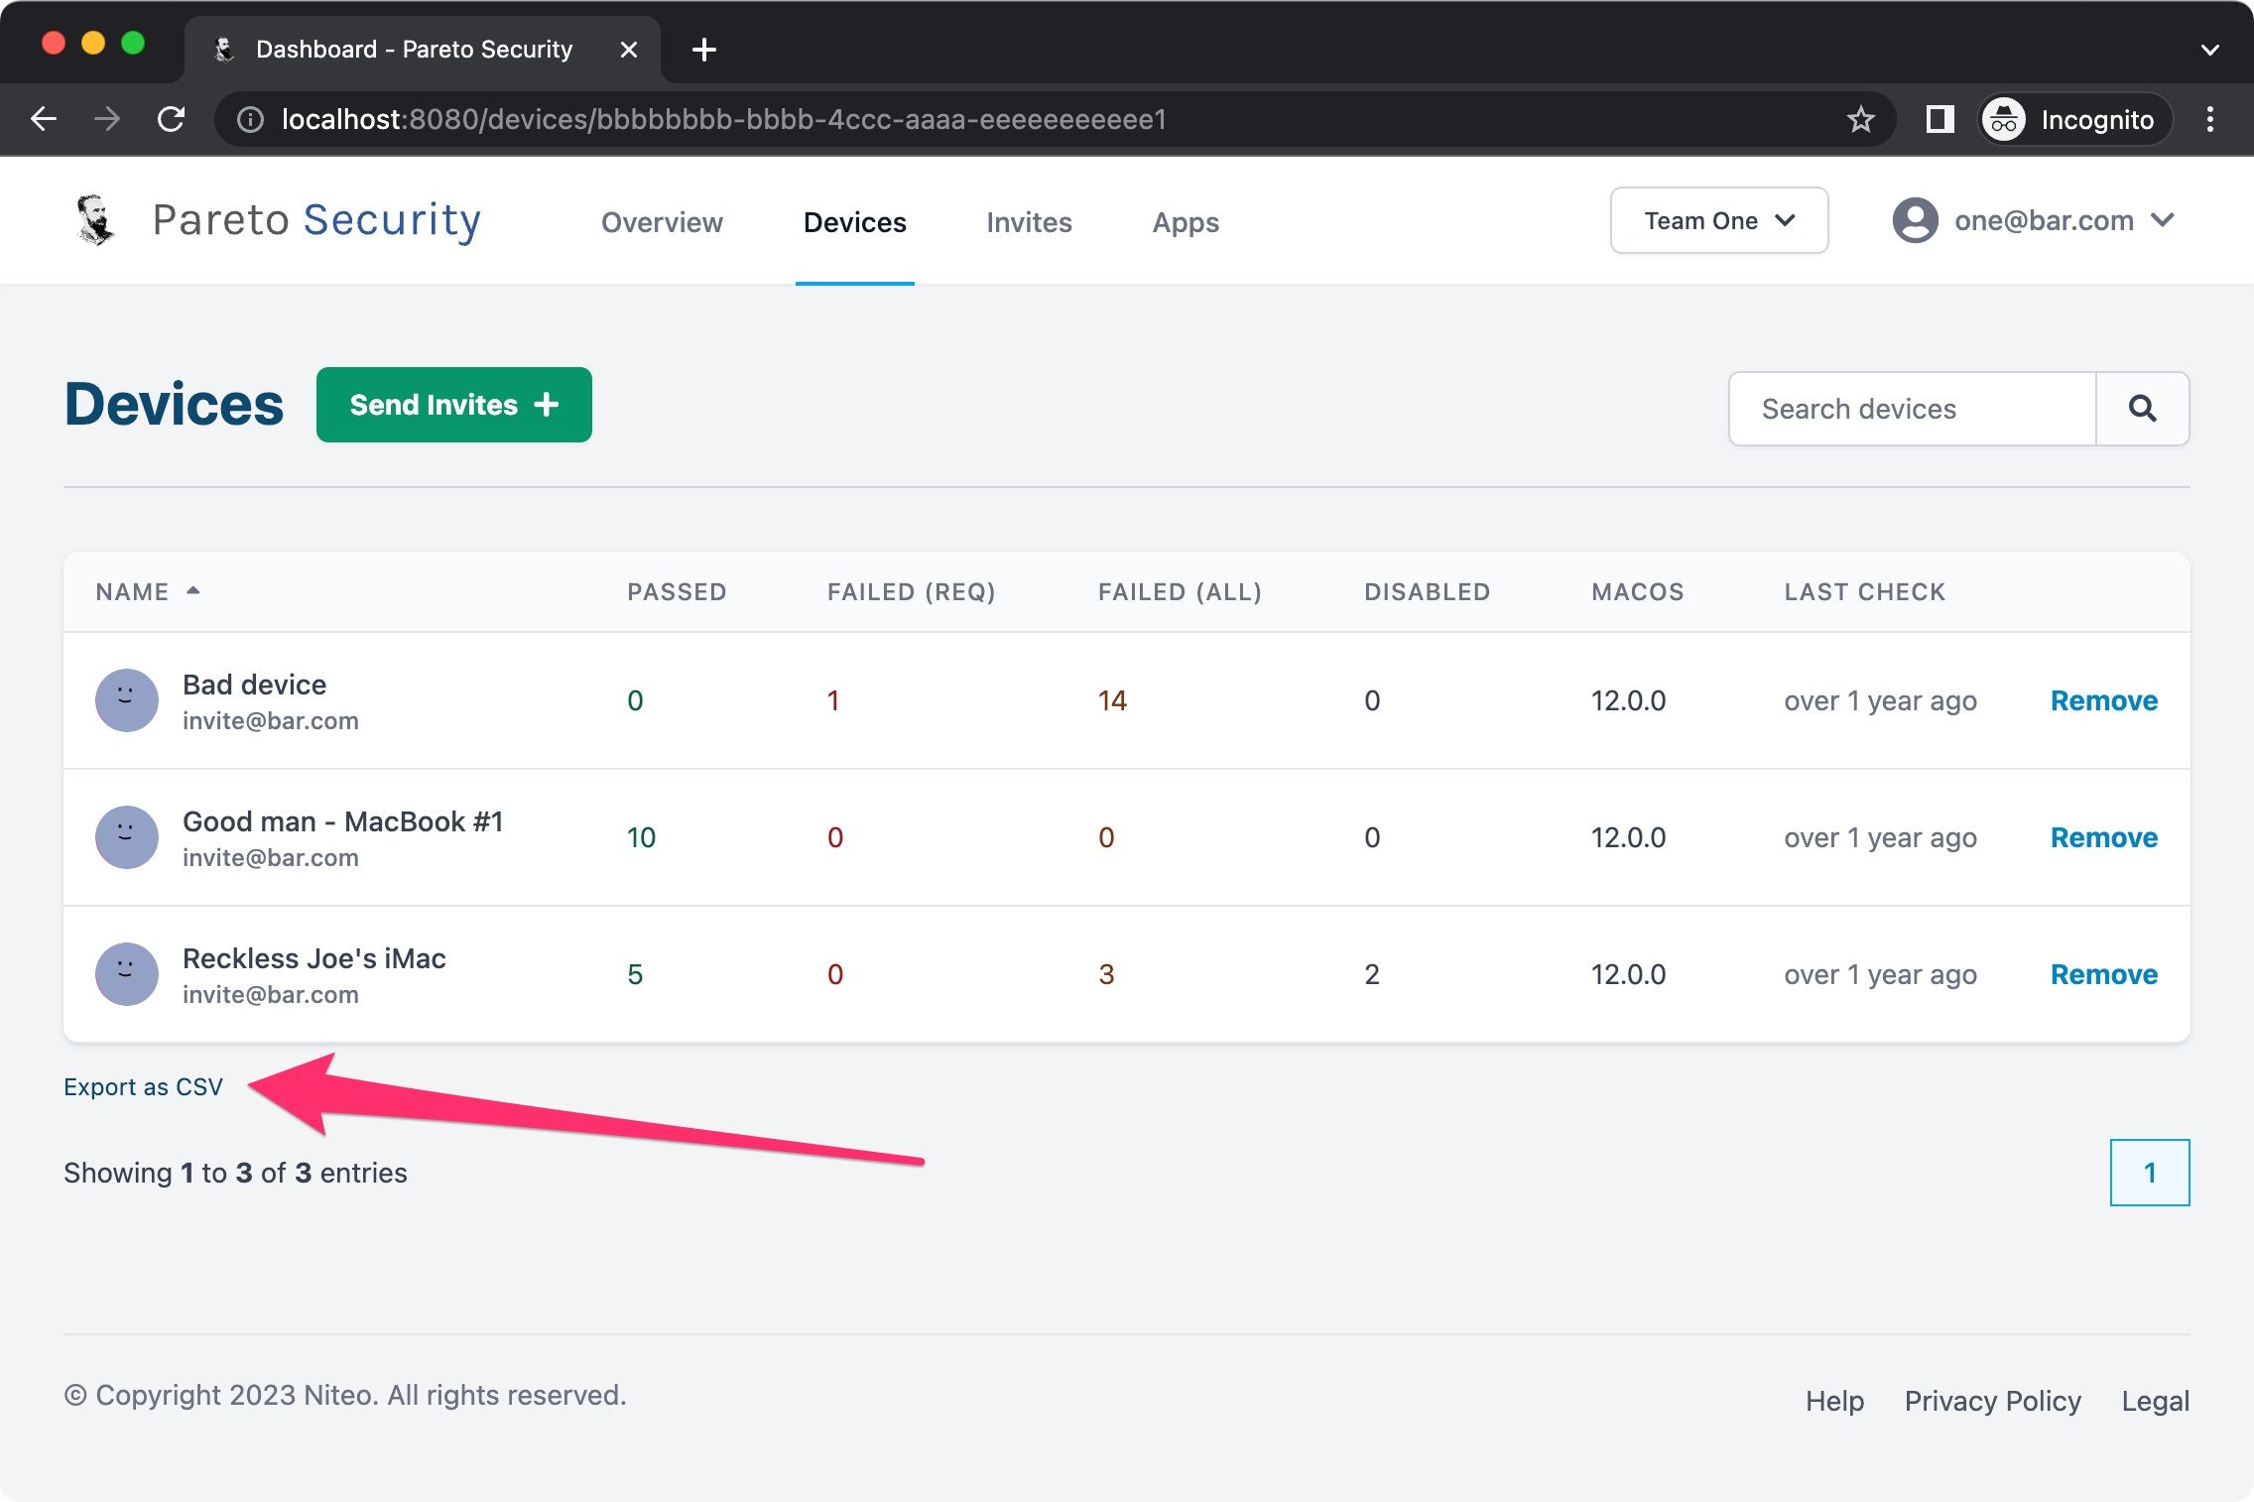Click Pareto Security brand text
This screenshot has width=2254, height=1502.
316,219
